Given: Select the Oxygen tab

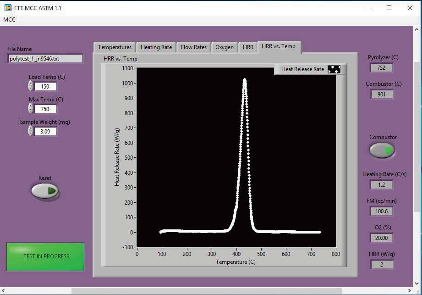Looking at the screenshot, I should [225, 47].
